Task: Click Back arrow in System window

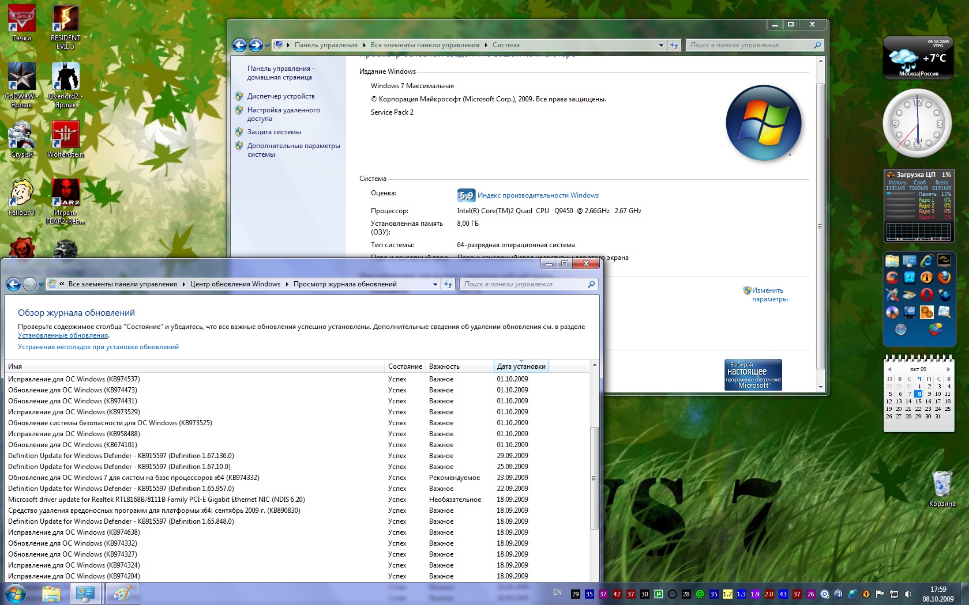Action: click(240, 45)
